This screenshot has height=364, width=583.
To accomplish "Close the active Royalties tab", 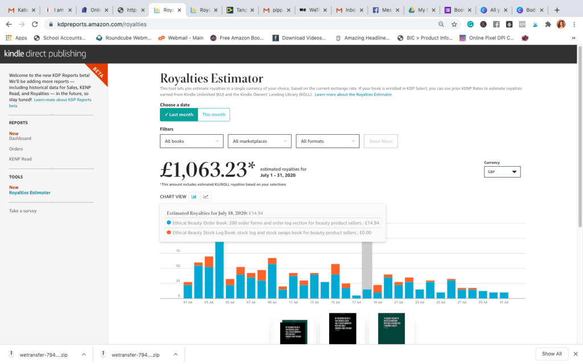I will coord(179,10).
